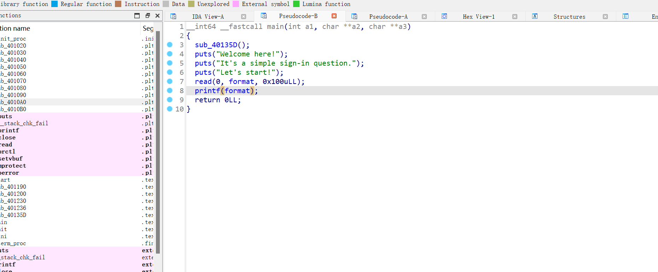Viewport: 658px width, 272px height.
Task: Click the Regular function blue legend swatch
Action: [x=54, y=4]
